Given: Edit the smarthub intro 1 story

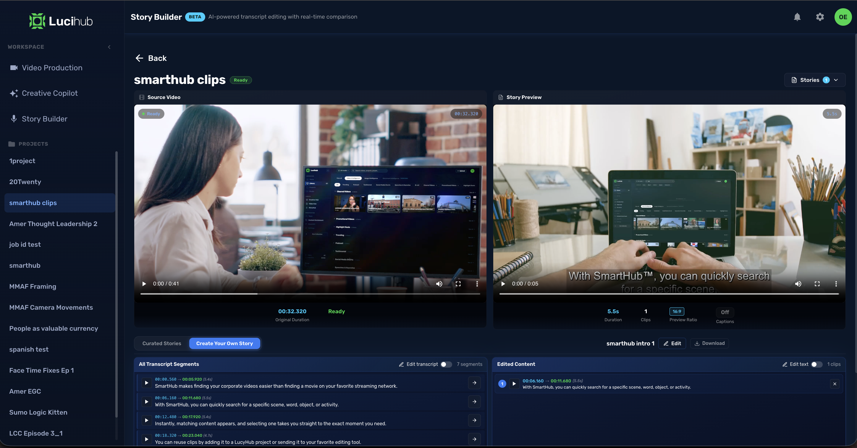Looking at the screenshot, I should tap(672, 343).
